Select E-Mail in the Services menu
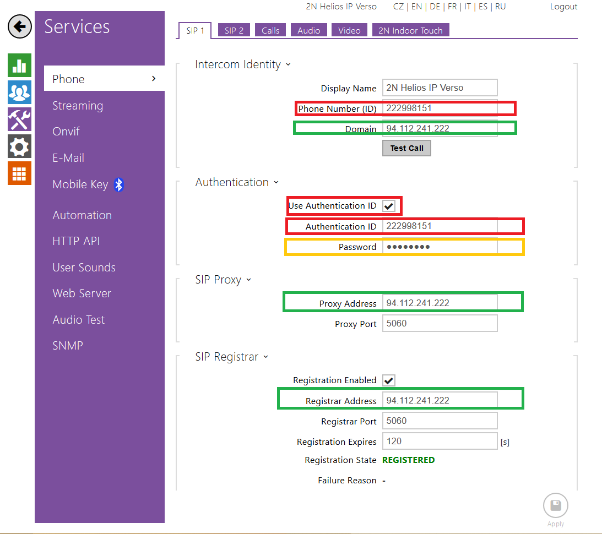 [x=68, y=157]
